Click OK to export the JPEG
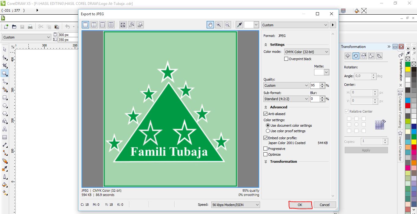The image size is (417, 214). [x=300, y=205]
